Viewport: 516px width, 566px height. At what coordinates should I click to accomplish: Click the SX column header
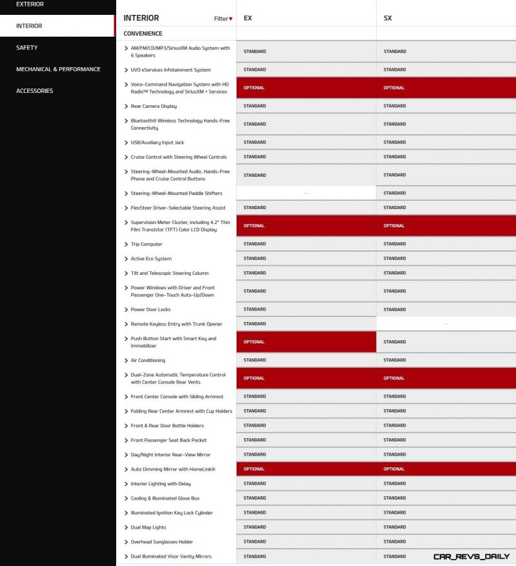coord(388,18)
